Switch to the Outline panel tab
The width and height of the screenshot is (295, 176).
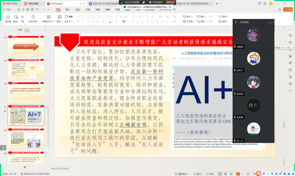click(19, 30)
